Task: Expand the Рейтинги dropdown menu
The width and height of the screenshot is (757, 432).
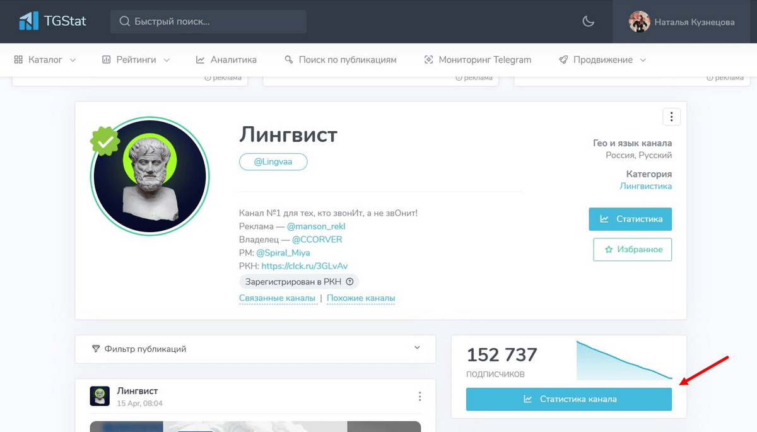Action: click(136, 60)
